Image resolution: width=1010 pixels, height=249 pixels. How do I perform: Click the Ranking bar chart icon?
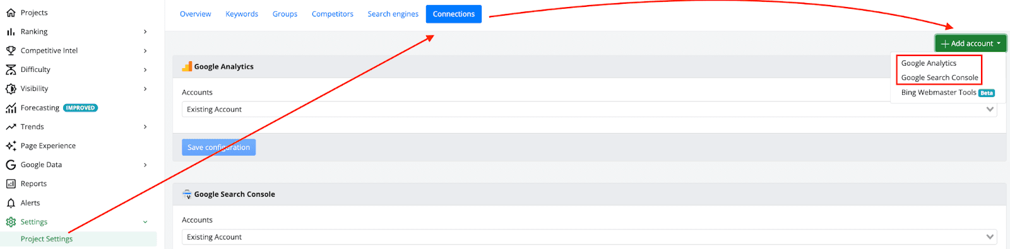click(11, 32)
